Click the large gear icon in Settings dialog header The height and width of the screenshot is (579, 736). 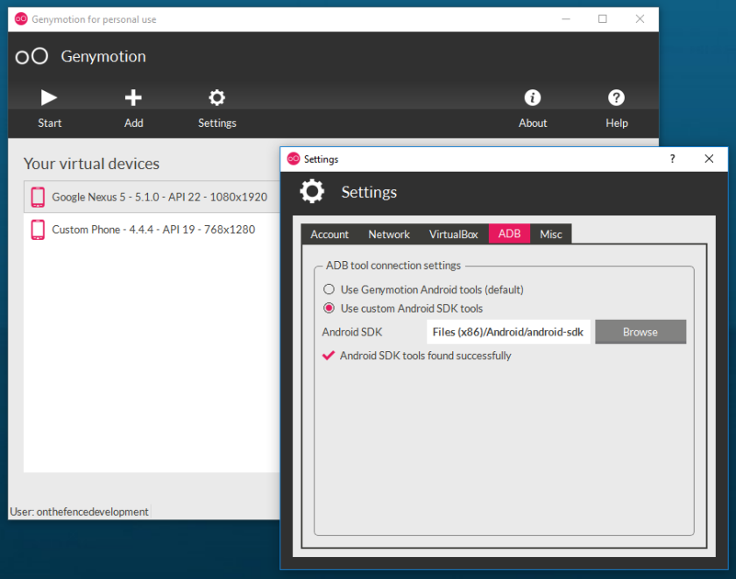coord(312,192)
